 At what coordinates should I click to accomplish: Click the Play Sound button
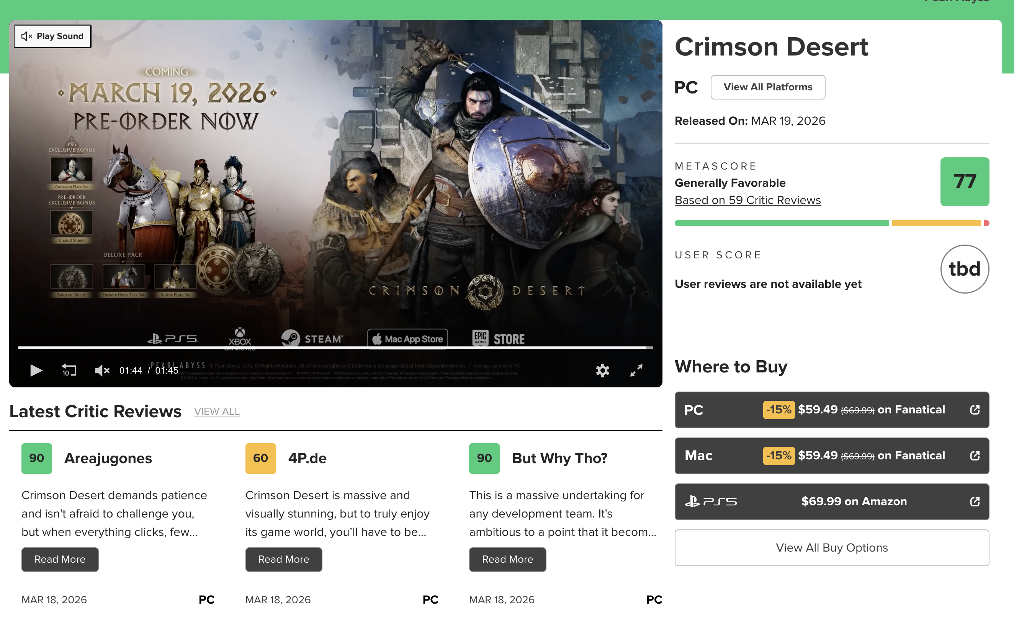pyautogui.click(x=52, y=36)
